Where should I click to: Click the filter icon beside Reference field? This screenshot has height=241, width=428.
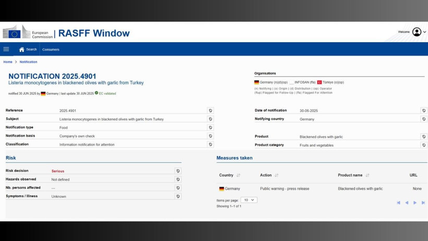click(x=210, y=111)
